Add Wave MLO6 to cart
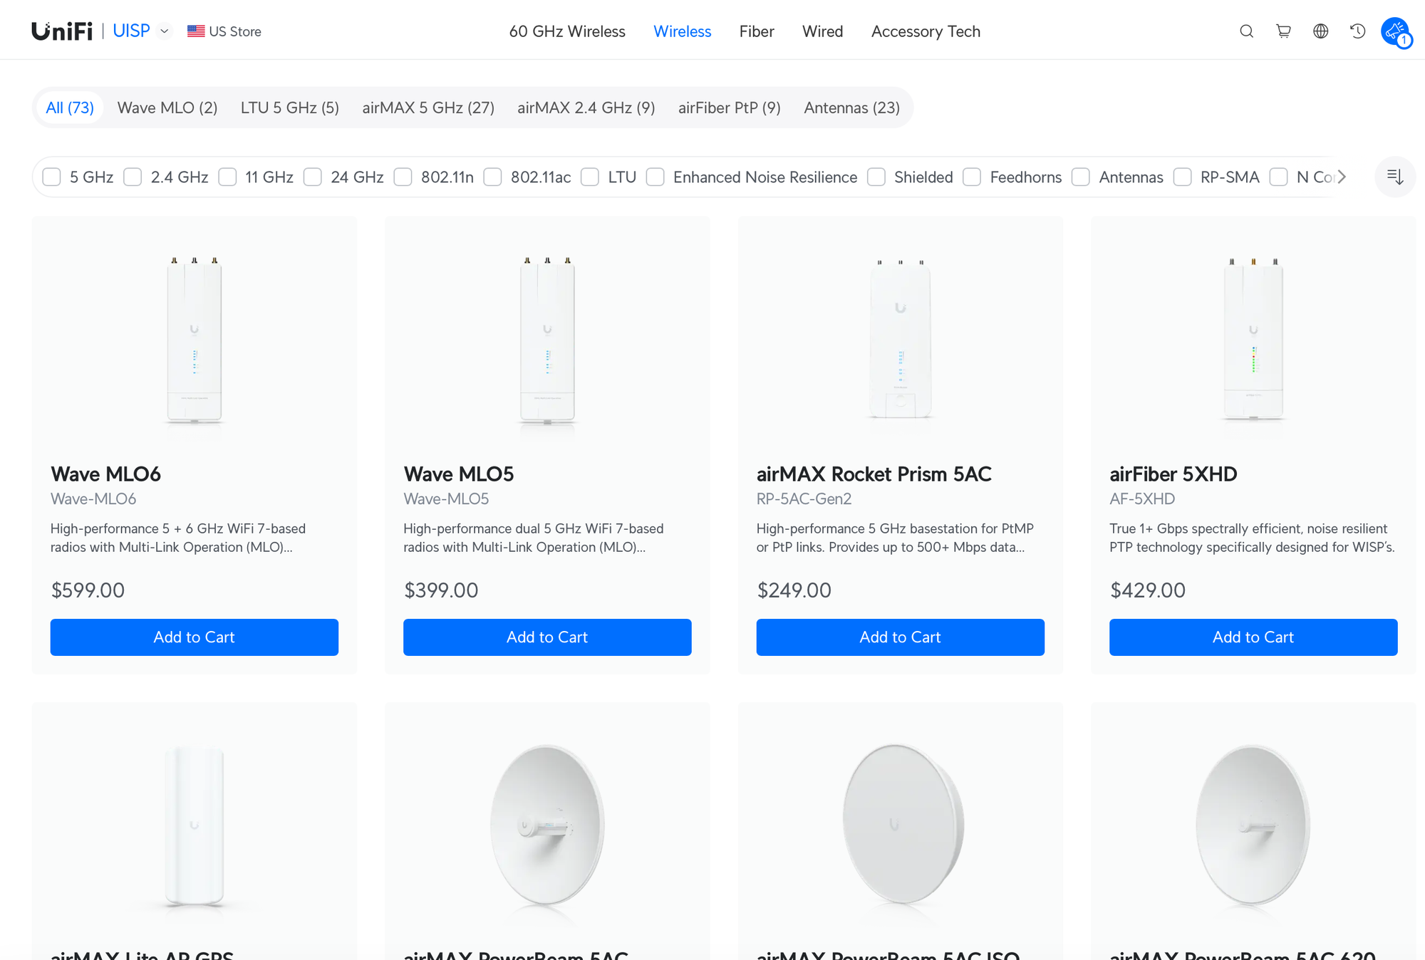The height and width of the screenshot is (960, 1425). point(194,637)
